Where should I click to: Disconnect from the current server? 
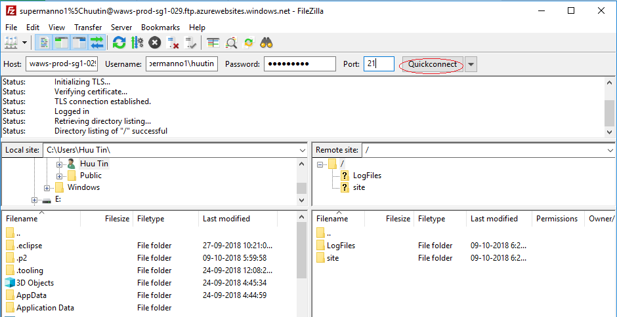(173, 43)
